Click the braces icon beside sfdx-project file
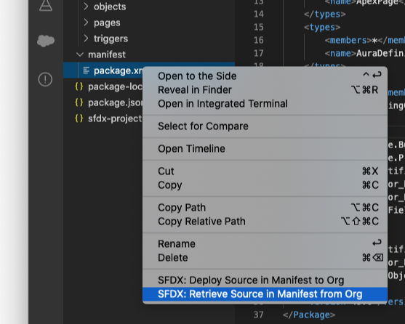 coord(79,118)
